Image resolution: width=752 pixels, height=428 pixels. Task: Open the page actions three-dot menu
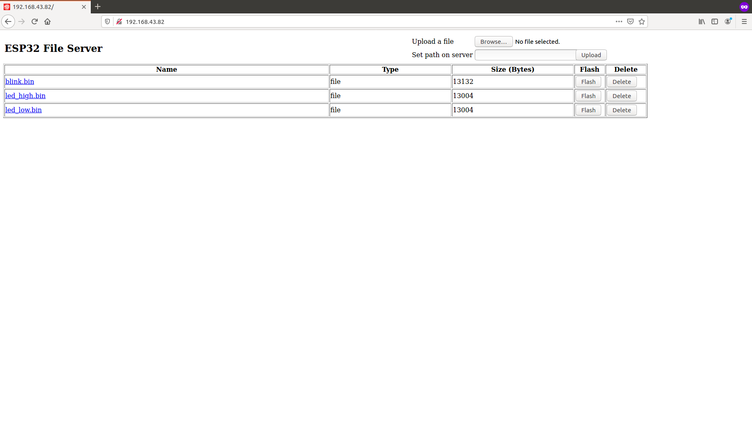pyautogui.click(x=619, y=21)
